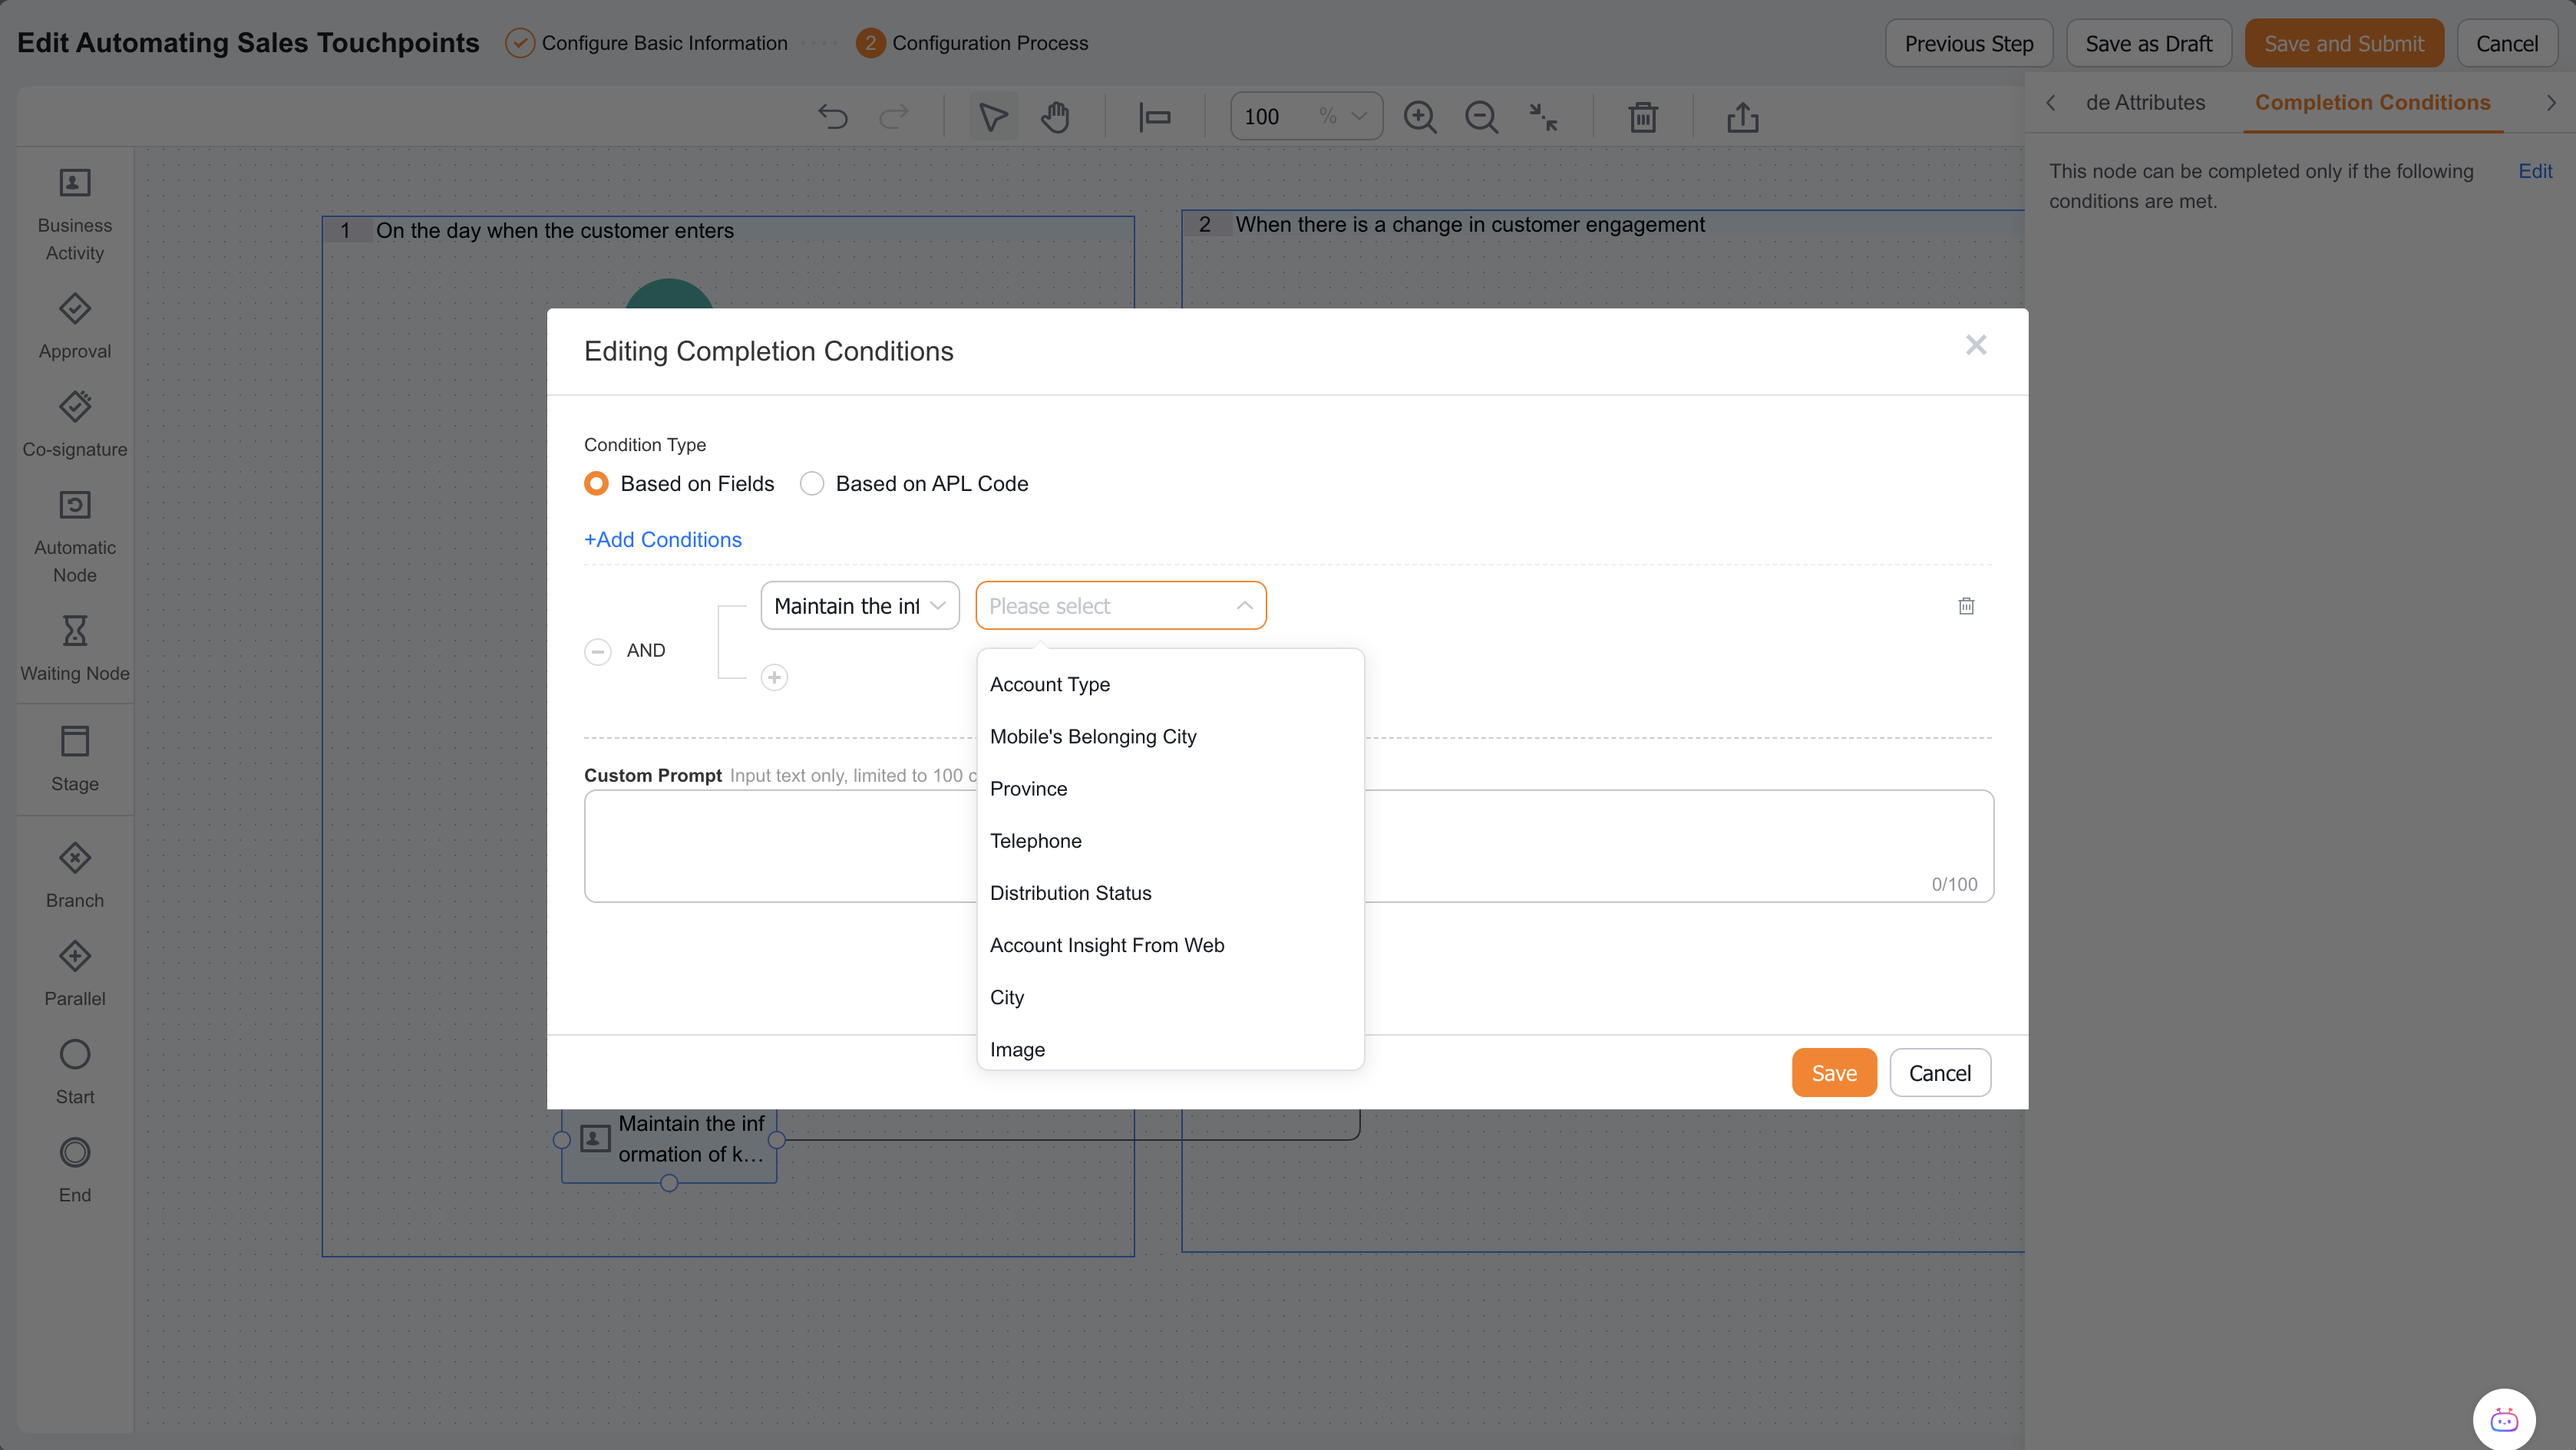Open the Maintain the inf dropdown
This screenshot has width=2576, height=1450.
coord(860,605)
